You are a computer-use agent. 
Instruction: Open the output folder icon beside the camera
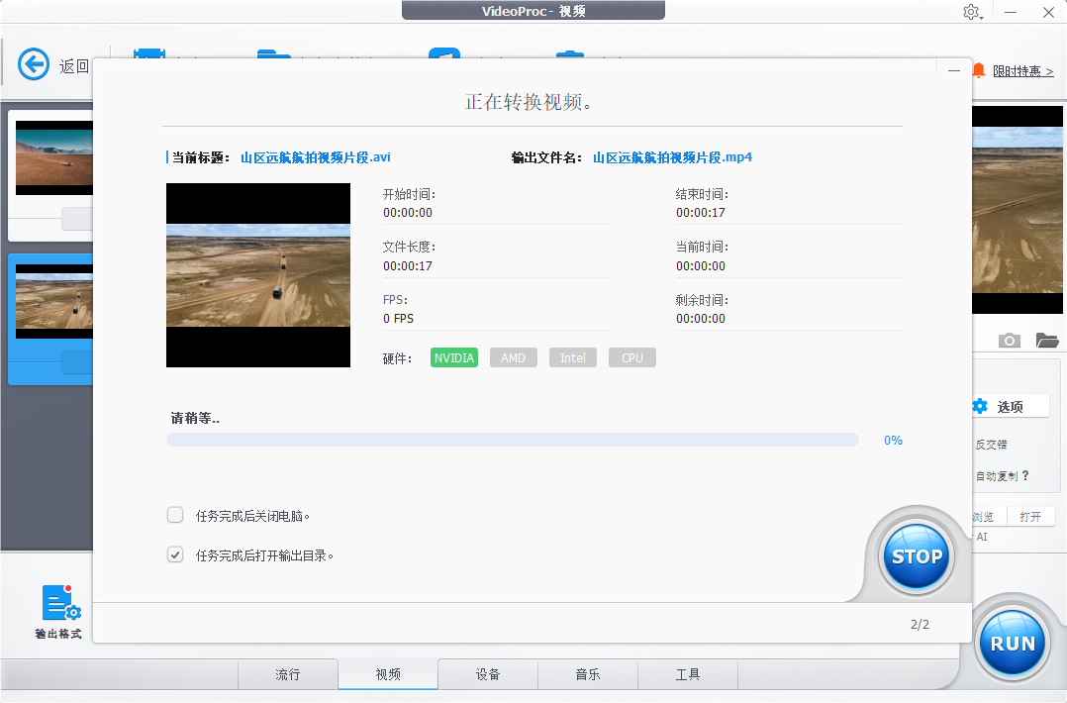click(1047, 340)
